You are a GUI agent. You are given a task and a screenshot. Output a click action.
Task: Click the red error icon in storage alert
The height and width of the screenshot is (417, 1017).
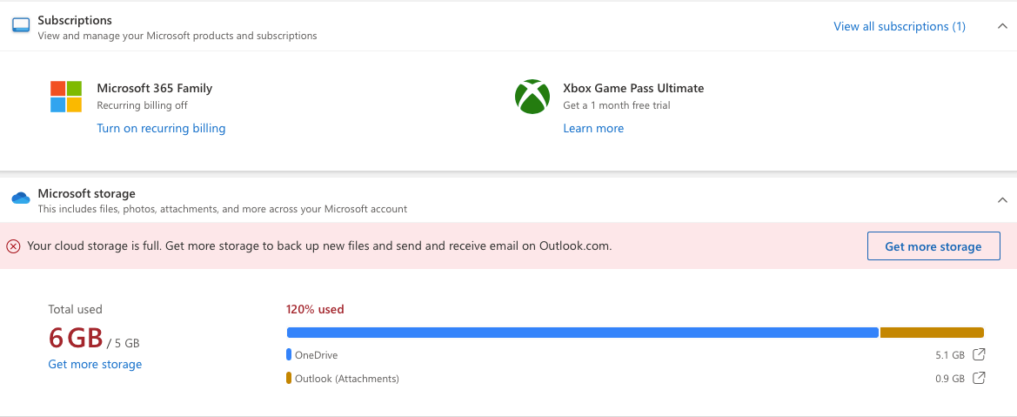tap(14, 246)
